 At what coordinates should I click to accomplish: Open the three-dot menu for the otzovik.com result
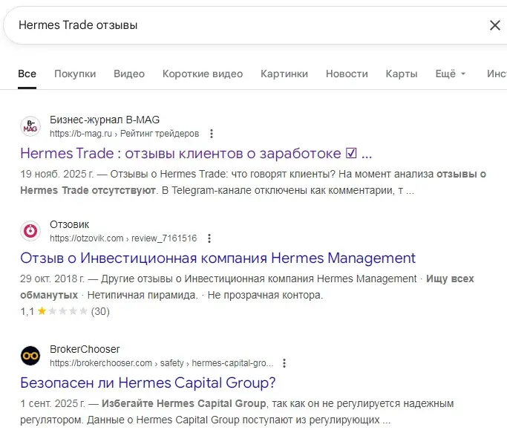pyautogui.click(x=209, y=238)
